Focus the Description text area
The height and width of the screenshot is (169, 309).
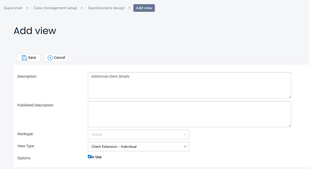(189, 85)
